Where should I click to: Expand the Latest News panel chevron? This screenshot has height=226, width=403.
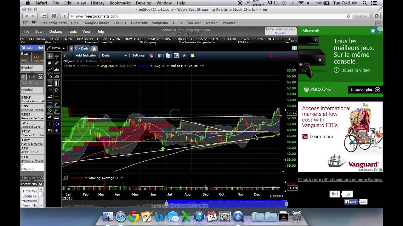[40, 184]
